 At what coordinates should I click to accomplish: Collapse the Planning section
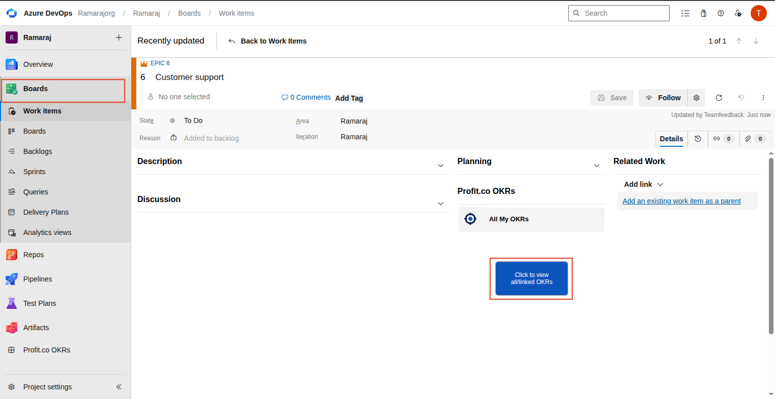[x=597, y=166]
